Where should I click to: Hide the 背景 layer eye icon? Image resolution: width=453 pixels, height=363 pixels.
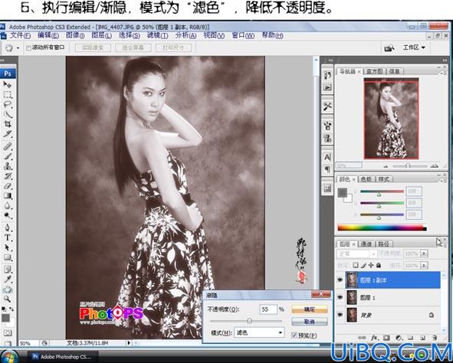pos(340,315)
